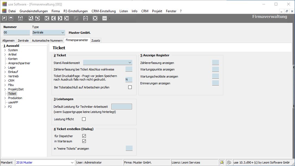The image size is (295, 166).
Task: Click the trash delete icon
Action: (x=86, y=18)
